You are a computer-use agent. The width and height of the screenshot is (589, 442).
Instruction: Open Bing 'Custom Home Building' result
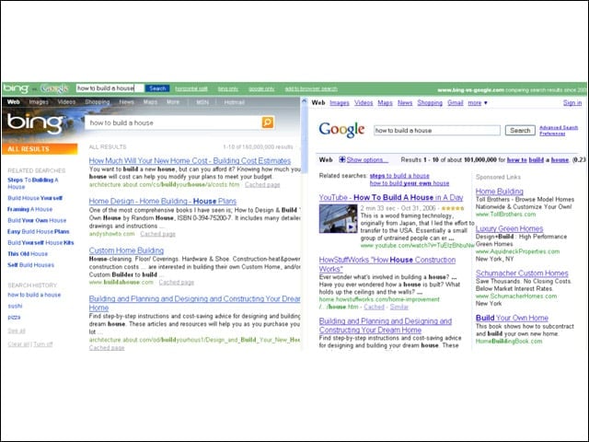tap(126, 250)
